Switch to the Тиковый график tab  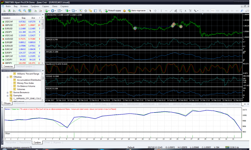click(24, 66)
